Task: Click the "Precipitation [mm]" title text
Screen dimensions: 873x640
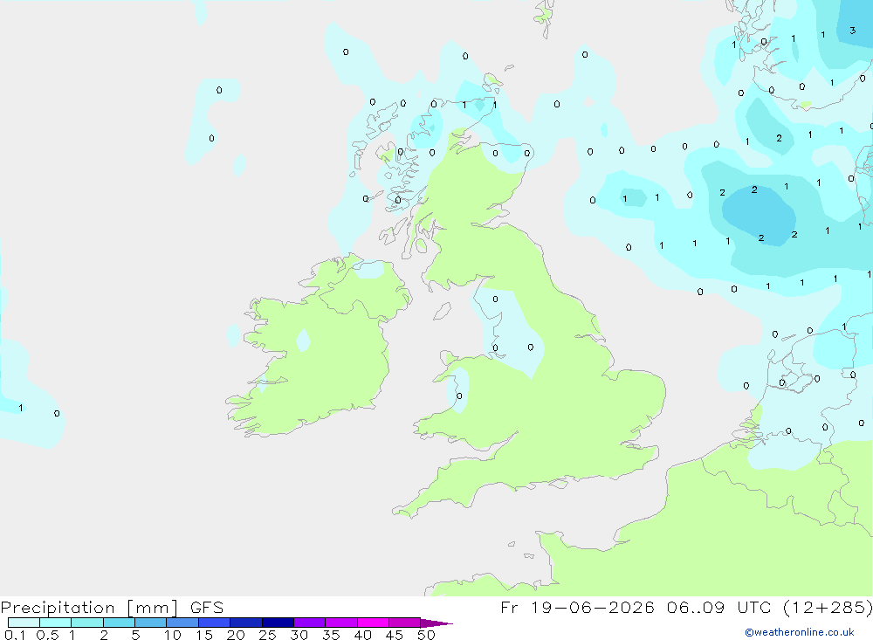Action: point(90,608)
